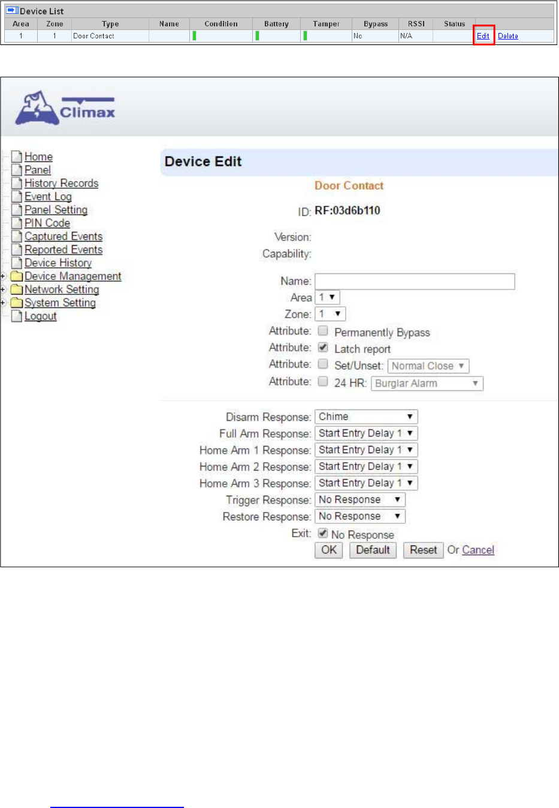Click the page icon beside Captured Events
Viewport: 559px width, 808px height.
click(x=17, y=236)
